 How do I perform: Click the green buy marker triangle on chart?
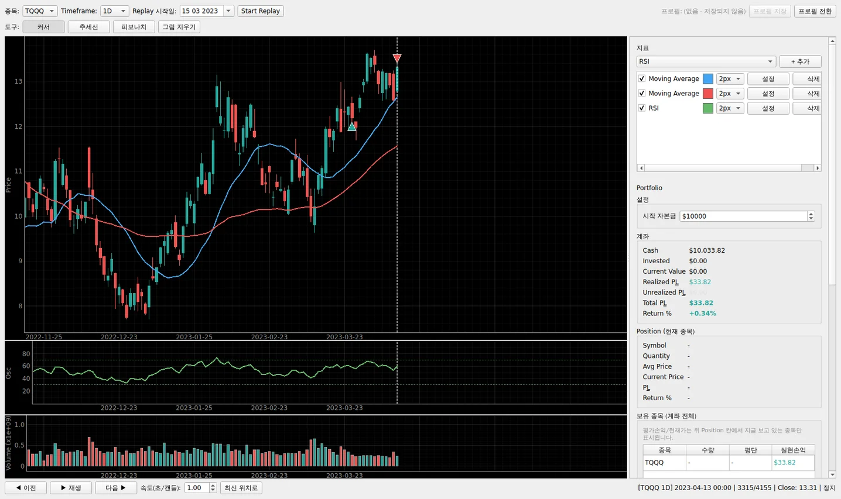click(352, 126)
